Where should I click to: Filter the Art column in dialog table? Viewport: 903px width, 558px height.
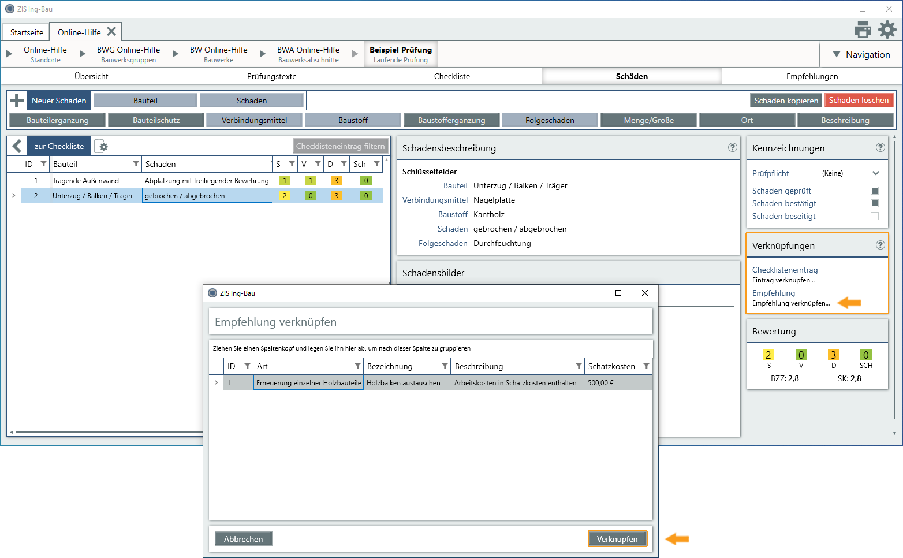pyautogui.click(x=357, y=366)
